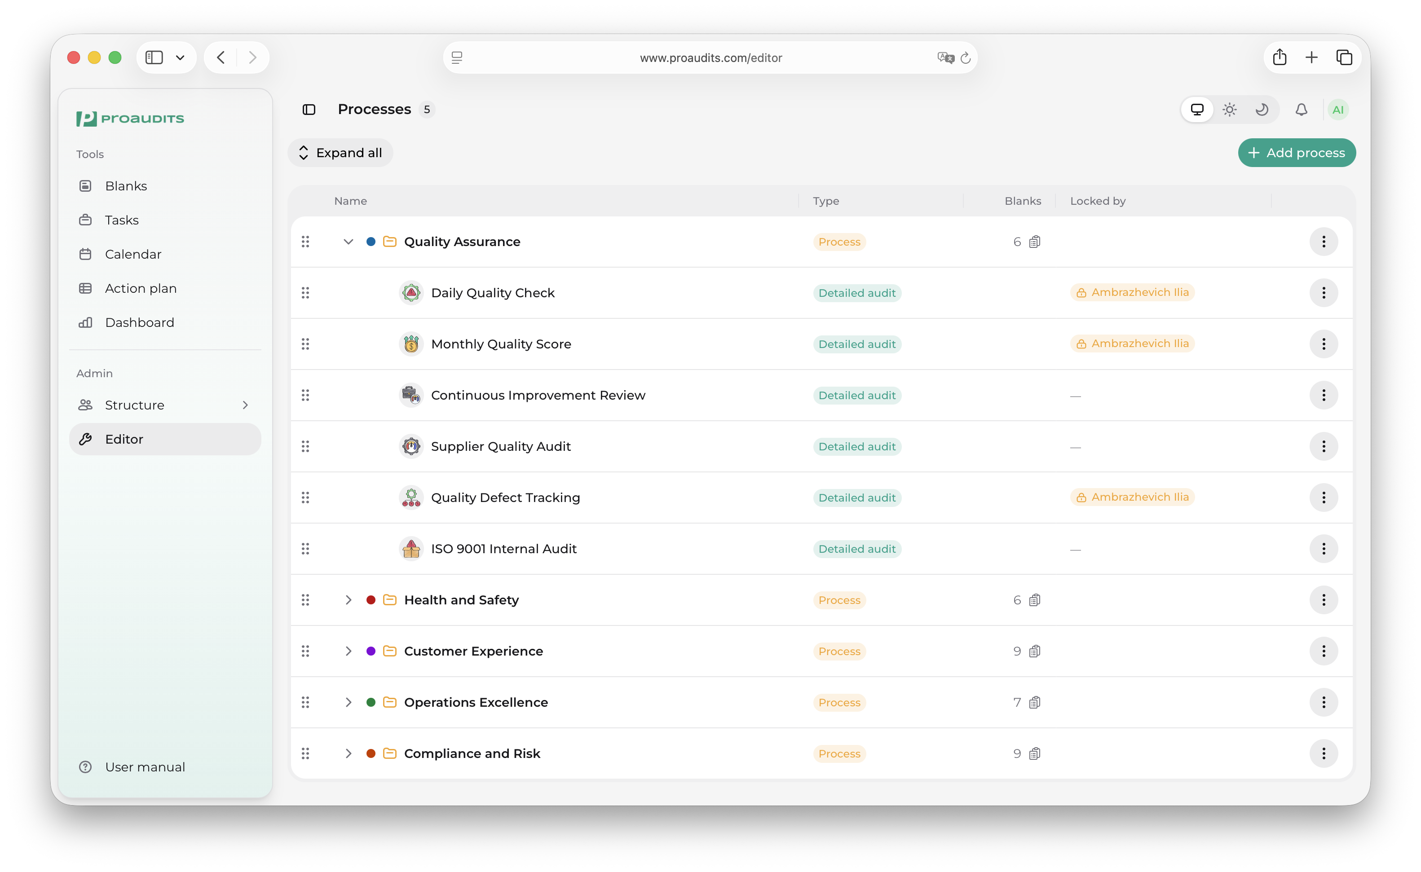Click the blue color dot of Quality Assurance
This screenshot has width=1421, height=872.
point(371,242)
